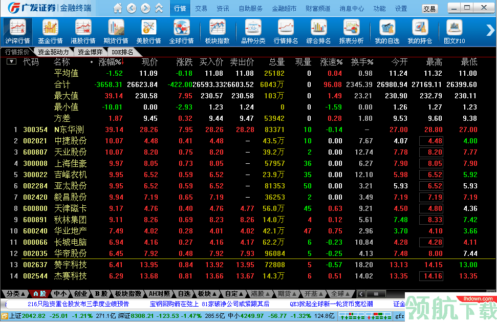The image size is (497, 323).
Task: Select the A股 bottom tab
Action: [x=40, y=294]
